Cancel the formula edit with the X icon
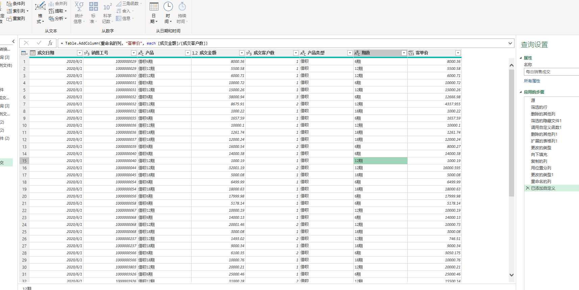This screenshot has width=579, height=290. click(26, 43)
